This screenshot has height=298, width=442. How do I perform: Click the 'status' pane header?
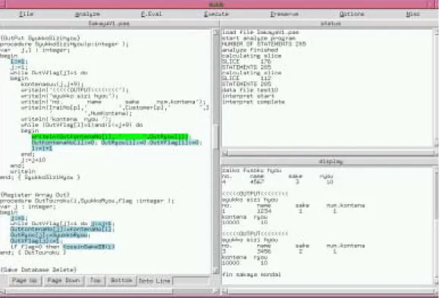coord(331,24)
